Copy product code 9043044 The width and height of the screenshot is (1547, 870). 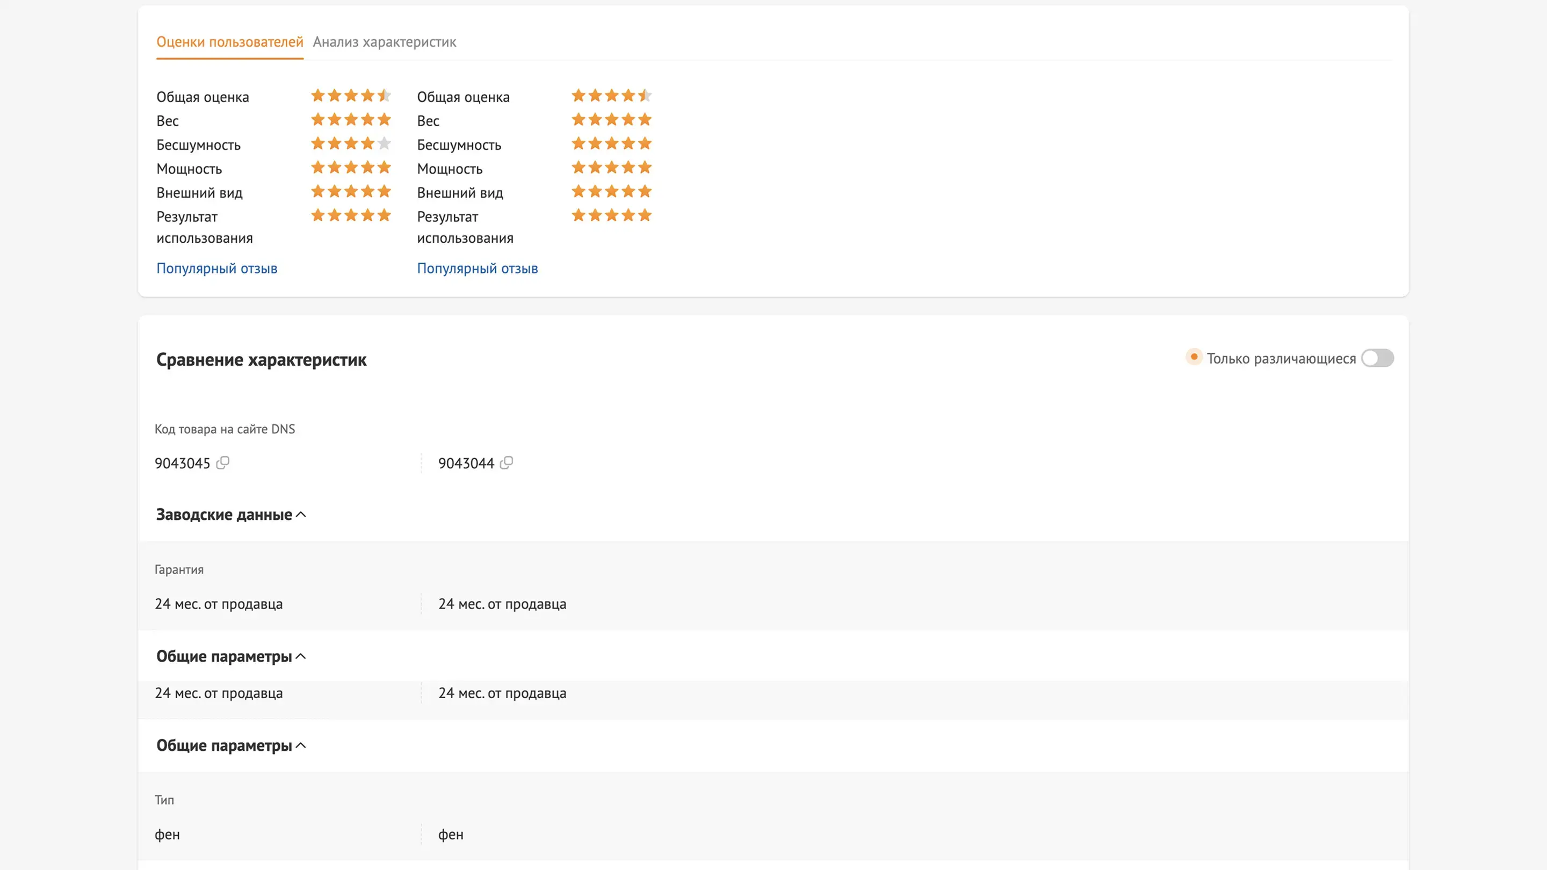click(x=506, y=463)
